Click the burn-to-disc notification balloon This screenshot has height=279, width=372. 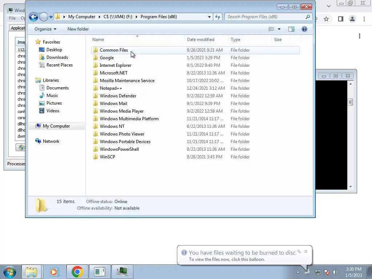244,255
